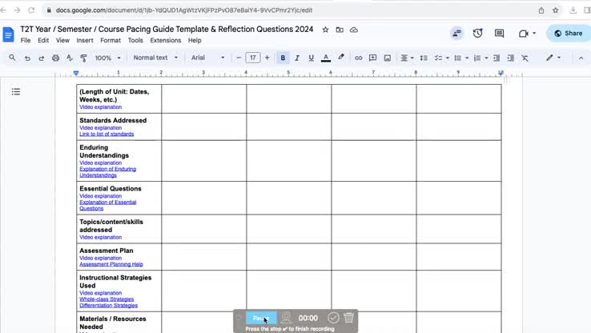Open the Help menu
The image size is (591, 333).
[x=195, y=40]
